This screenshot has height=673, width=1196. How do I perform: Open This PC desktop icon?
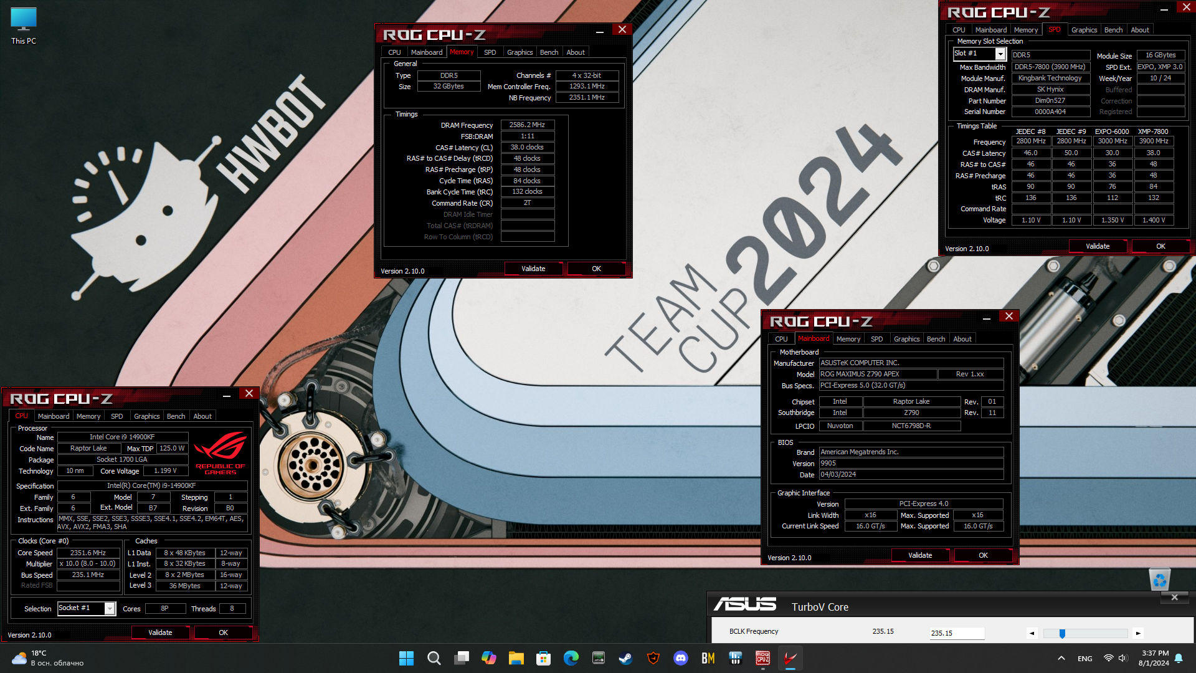click(24, 26)
